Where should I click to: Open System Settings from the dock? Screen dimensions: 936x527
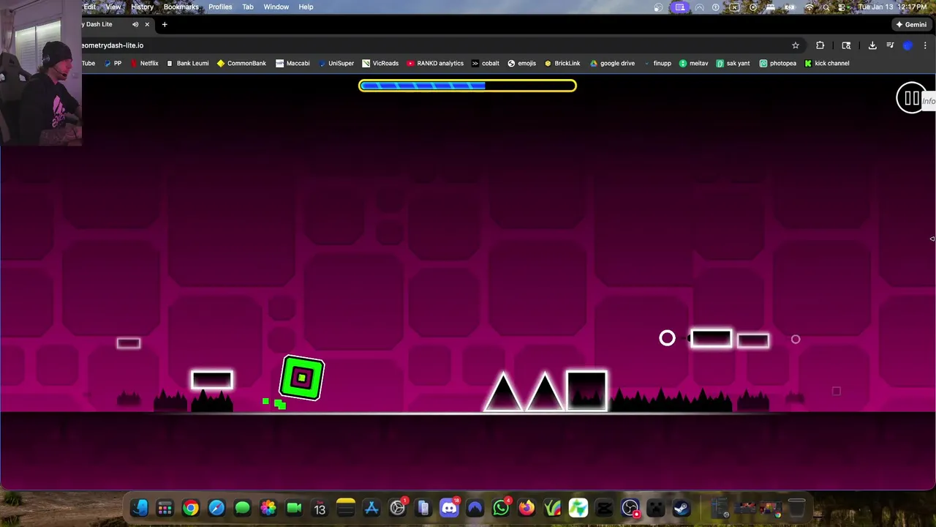397,508
